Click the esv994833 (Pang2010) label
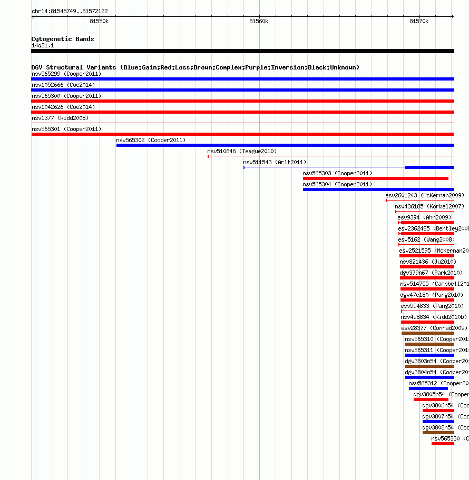The height and width of the screenshot is (480, 469). tap(432, 305)
